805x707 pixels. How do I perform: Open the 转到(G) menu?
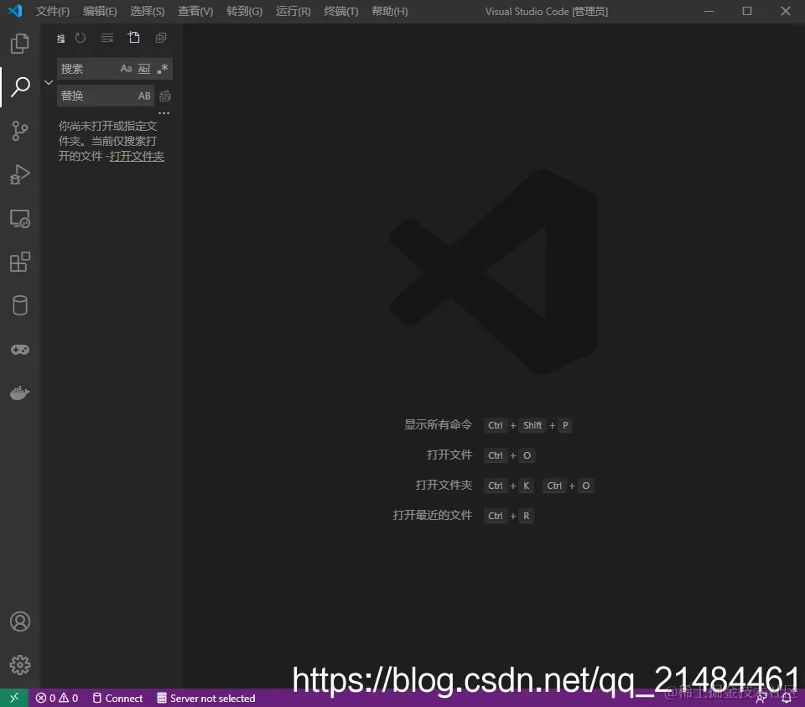(x=244, y=11)
